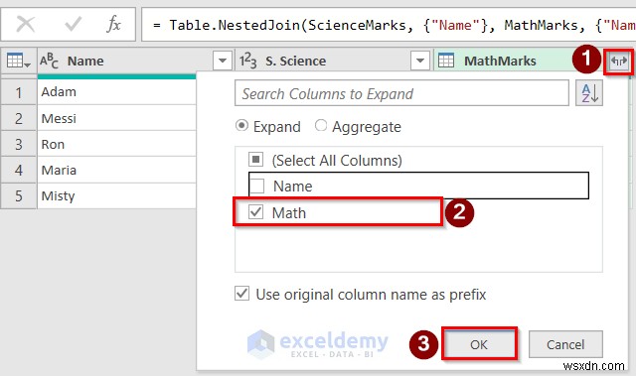Select the Misty cell
The height and width of the screenshot is (376, 636).
117,195
